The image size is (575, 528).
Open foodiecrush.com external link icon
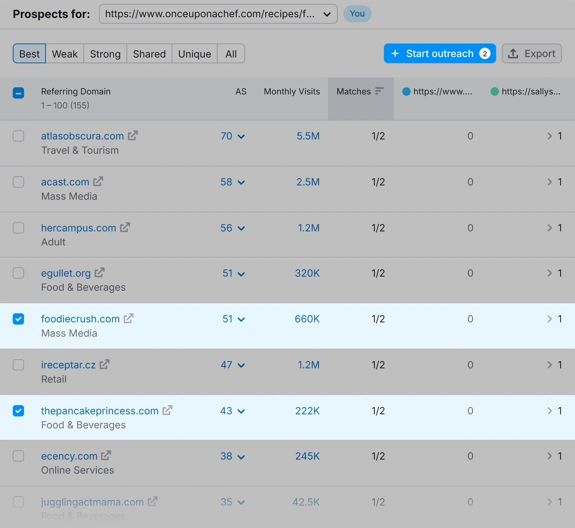[128, 319]
